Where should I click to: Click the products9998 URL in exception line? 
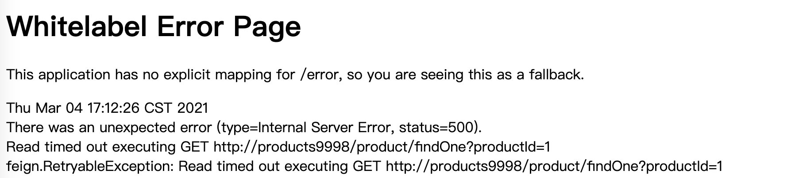point(554,167)
